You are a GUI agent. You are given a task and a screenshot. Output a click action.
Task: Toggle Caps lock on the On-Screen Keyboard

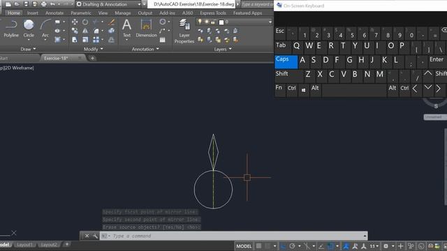[286, 62]
